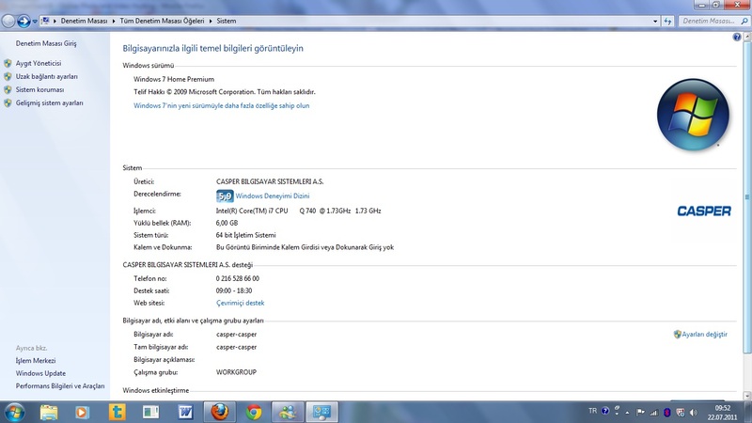Select the 'Windows 7 Home Premium' text

click(x=174, y=79)
